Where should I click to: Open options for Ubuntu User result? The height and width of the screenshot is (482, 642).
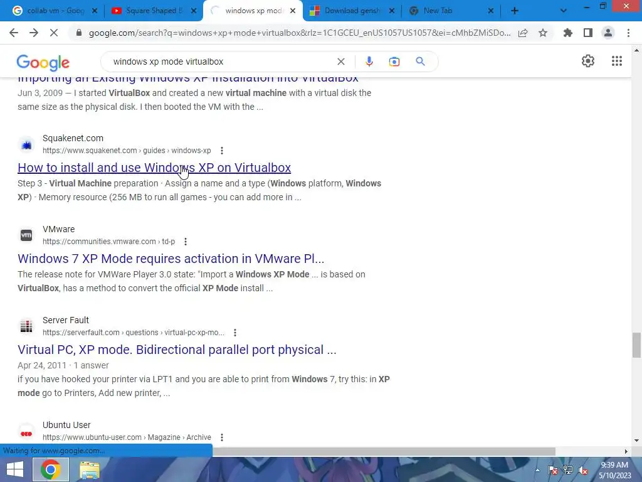(x=222, y=437)
